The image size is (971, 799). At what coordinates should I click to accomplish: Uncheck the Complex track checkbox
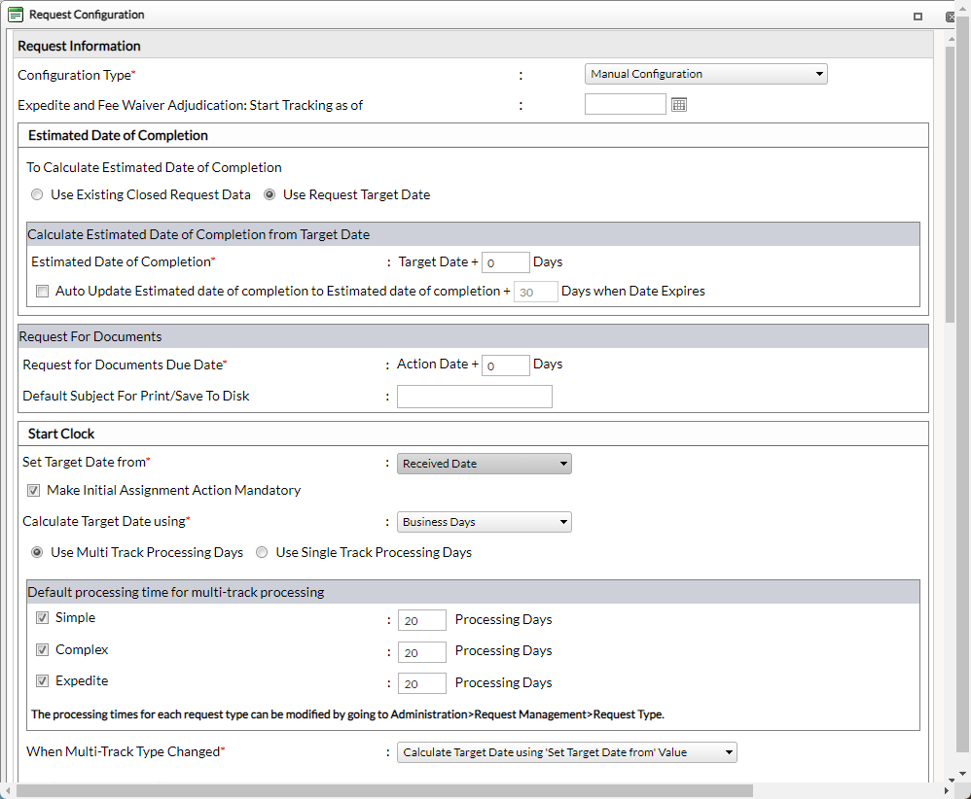point(42,650)
